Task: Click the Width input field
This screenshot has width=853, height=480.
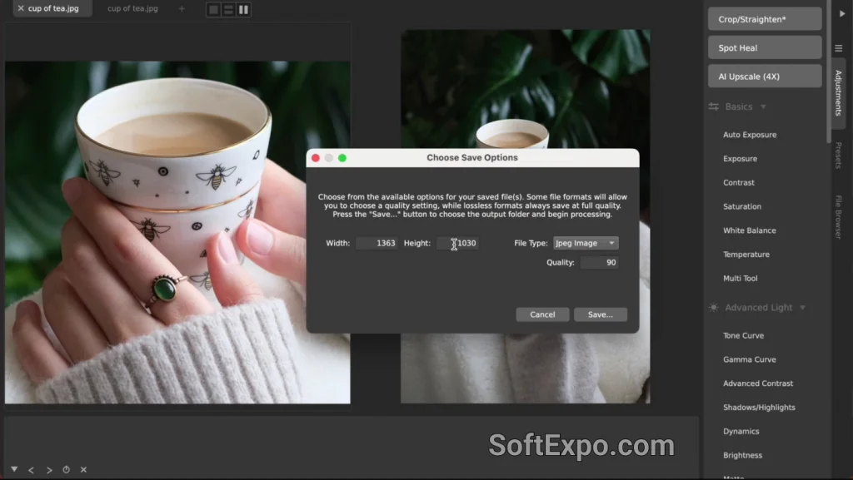Action: click(x=377, y=243)
